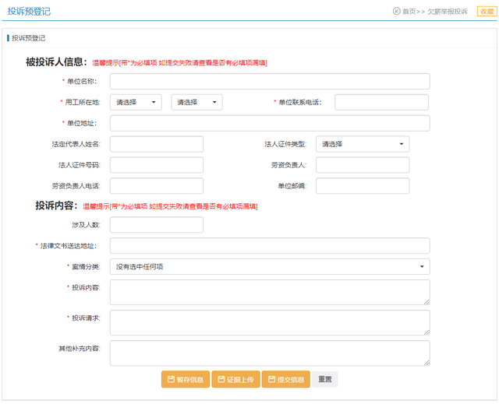The width and height of the screenshot is (499, 404).
Task: Click the 投诉请求 text area
Action: click(270, 323)
